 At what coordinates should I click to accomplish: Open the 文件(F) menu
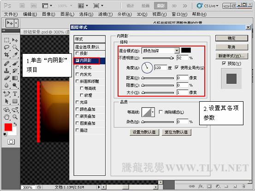[x=11, y=14]
